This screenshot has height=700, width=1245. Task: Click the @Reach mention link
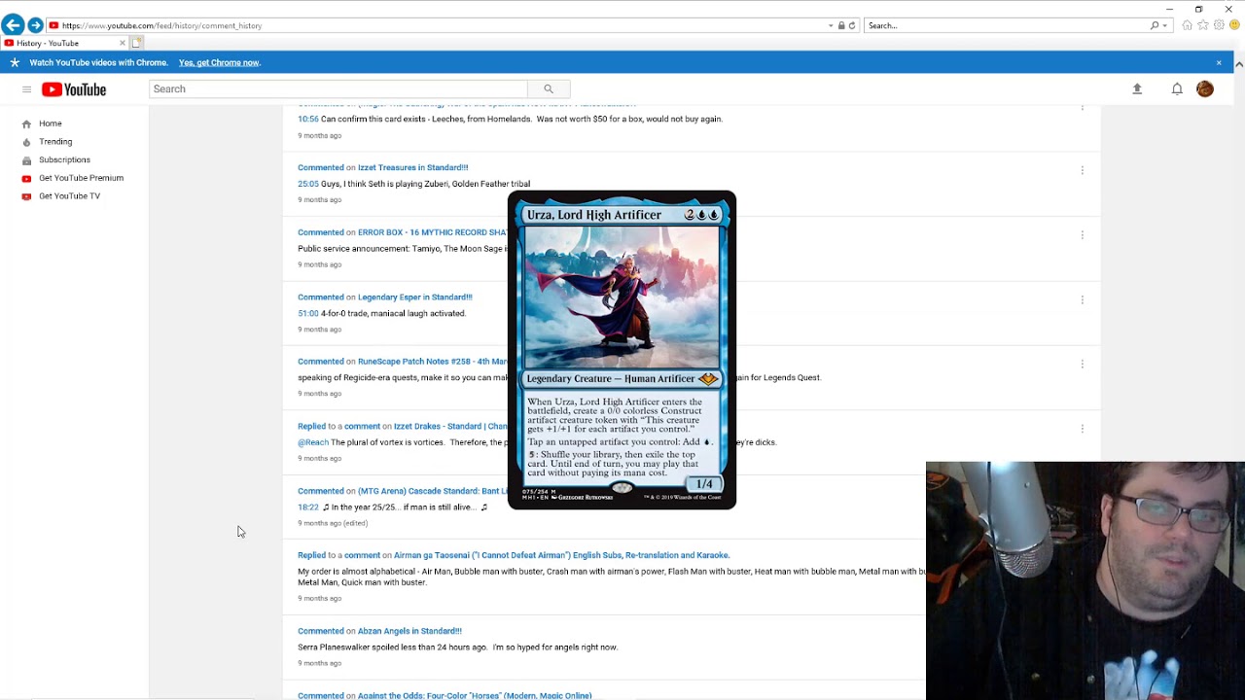coord(313,442)
